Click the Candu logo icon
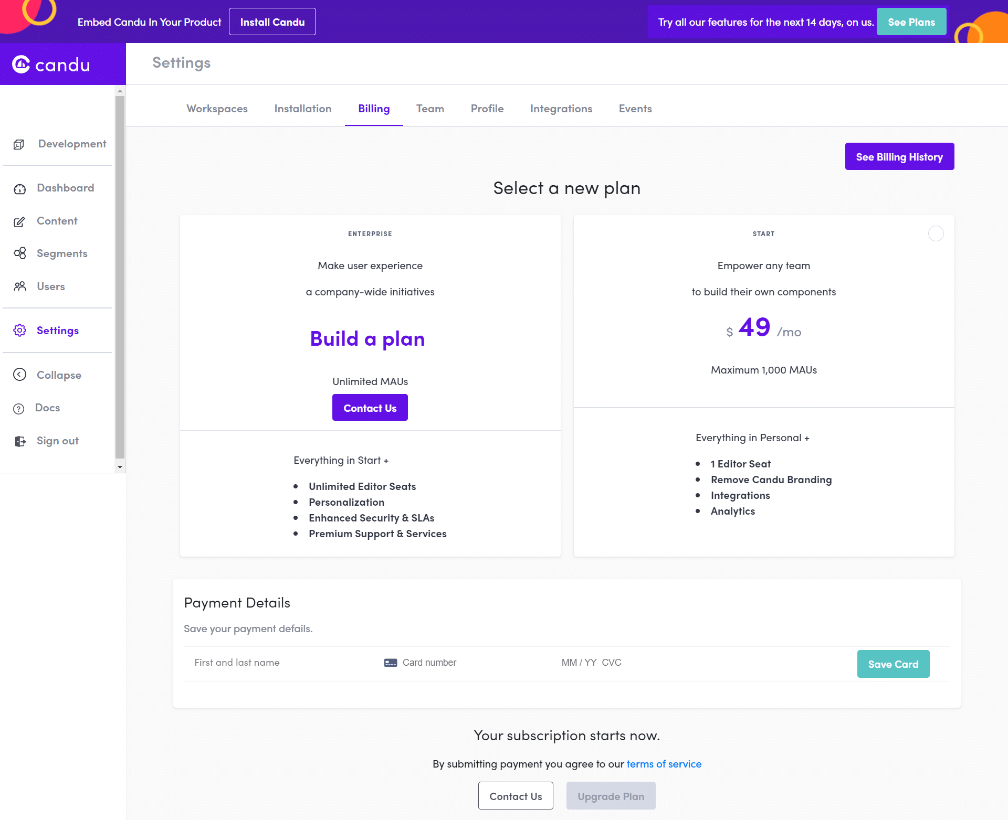Viewport: 1008px width, 820px height. tap(22, 63)
